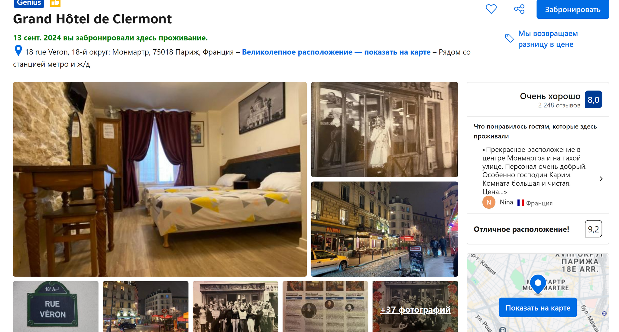Screen dimensions: 619x332
Task: Open the share icon menu
Action: (x=519, y=9)
